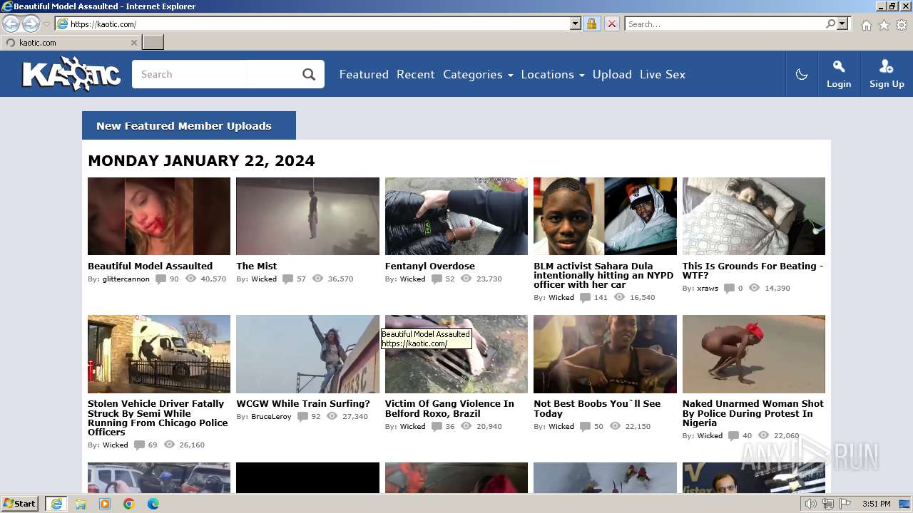Open the Favorites star icon
The height and width of the screenshot is (513, 913).
[884, 25]
